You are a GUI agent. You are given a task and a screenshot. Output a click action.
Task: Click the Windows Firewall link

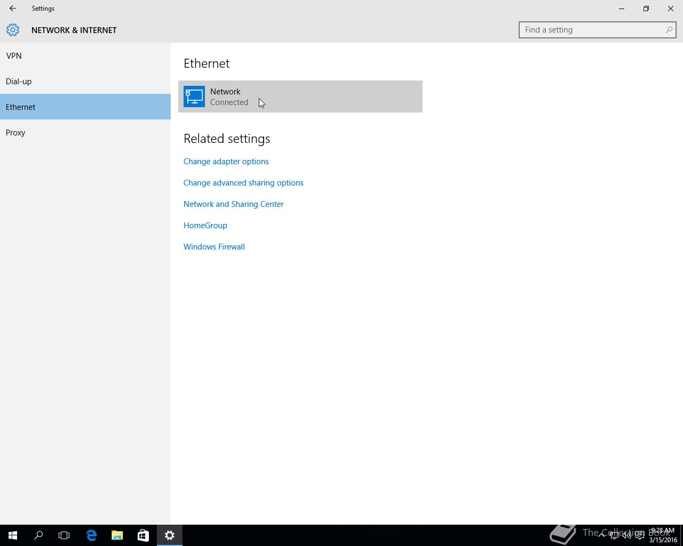tap(214, 247)
